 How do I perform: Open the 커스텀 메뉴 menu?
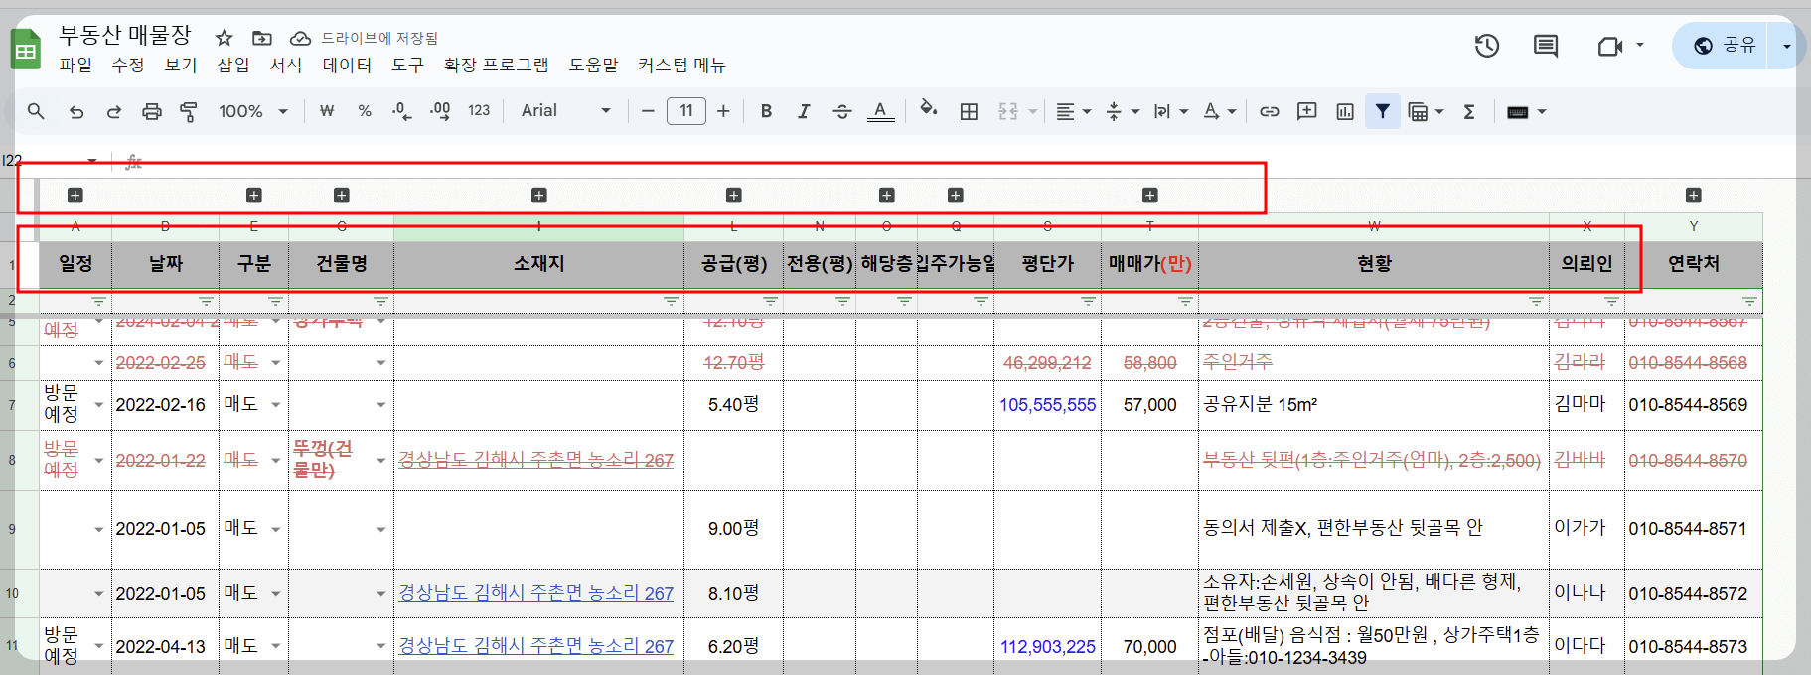pyautogui.click(x=681, y=65)
